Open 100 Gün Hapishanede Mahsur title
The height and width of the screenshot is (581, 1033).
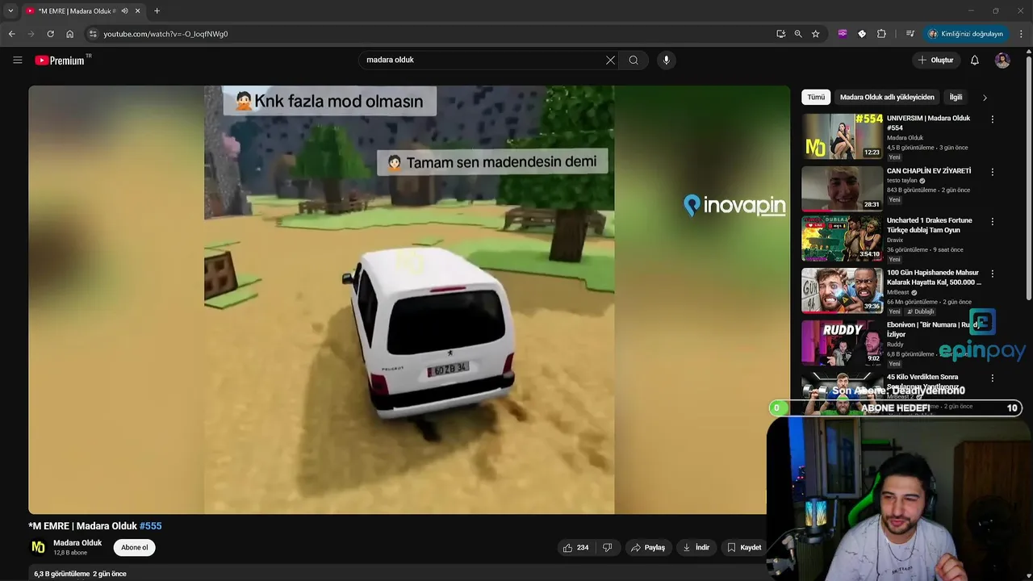pyautogui.click(x=934, y=278)
